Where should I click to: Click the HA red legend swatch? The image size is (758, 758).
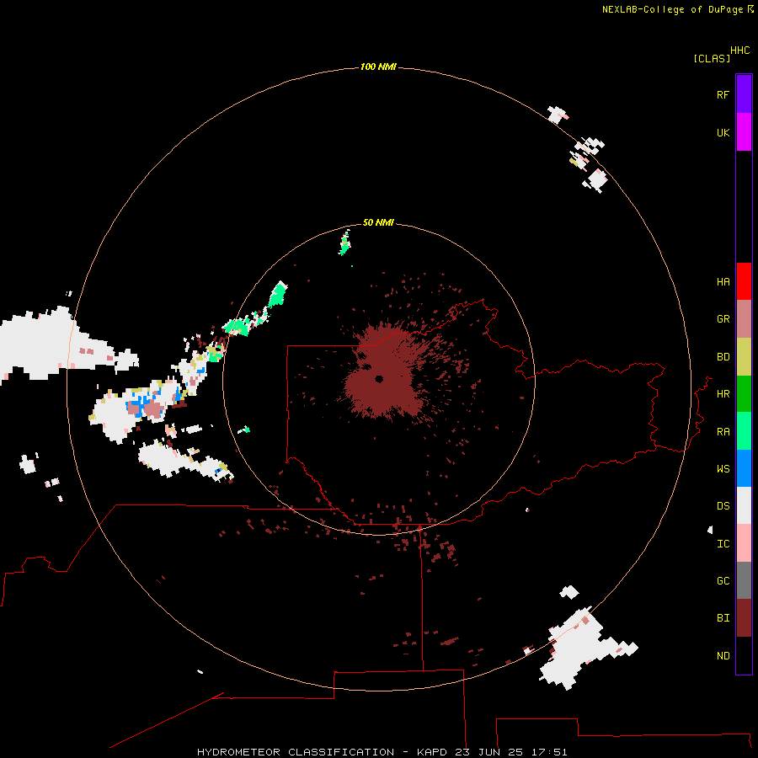coord(744,281)
